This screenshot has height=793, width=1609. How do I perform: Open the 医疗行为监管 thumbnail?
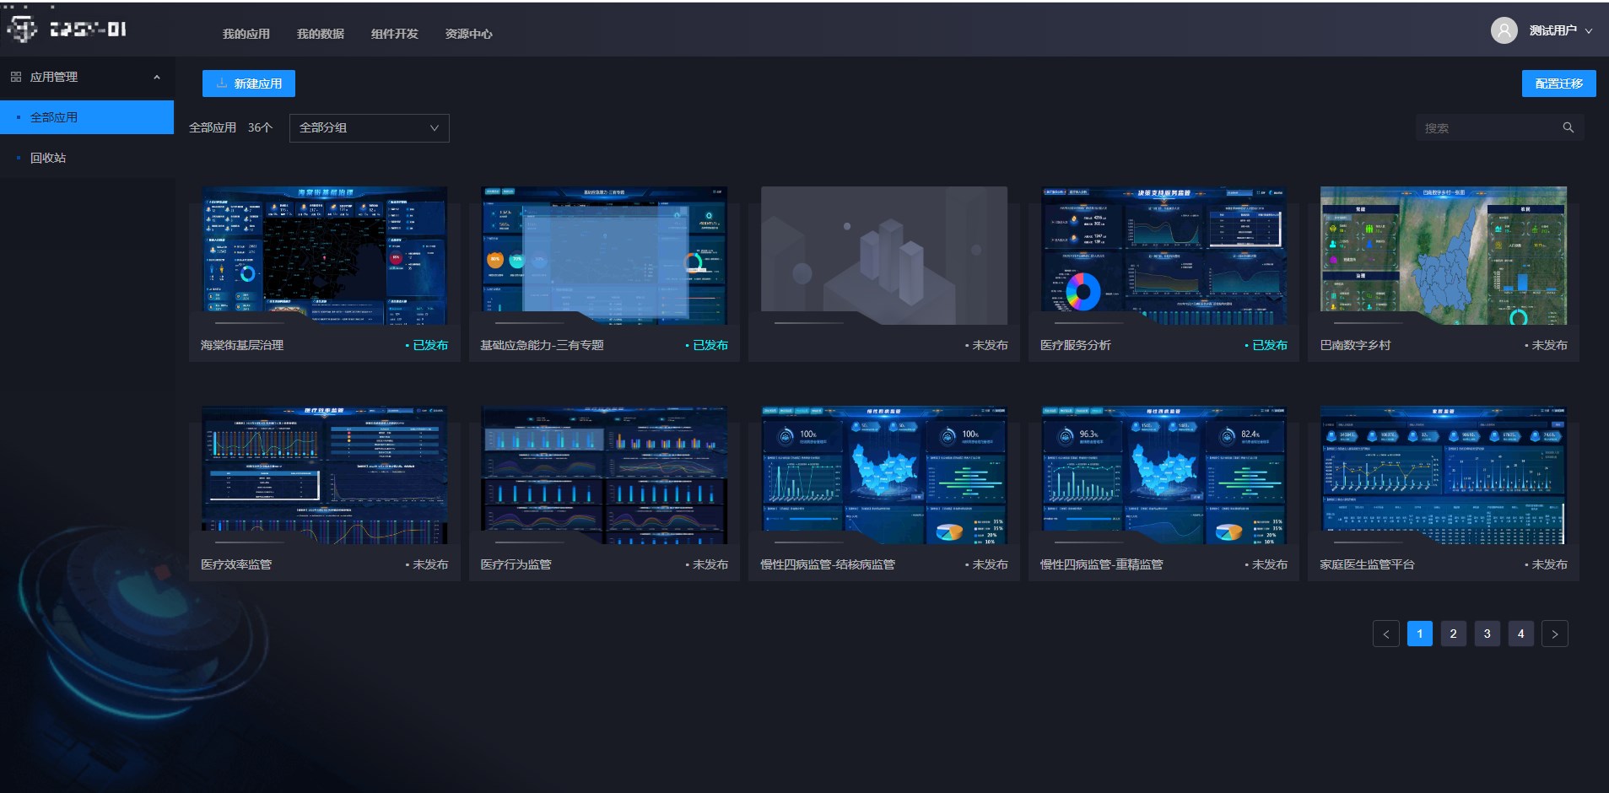click(604, 475)
